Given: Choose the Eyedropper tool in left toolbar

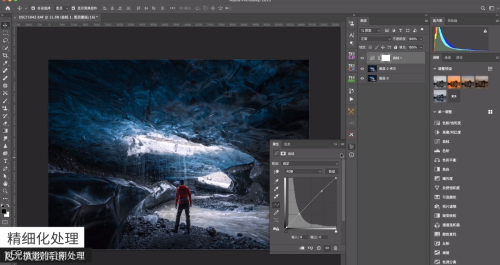Looking at the screenshot, I should point(5,63).
